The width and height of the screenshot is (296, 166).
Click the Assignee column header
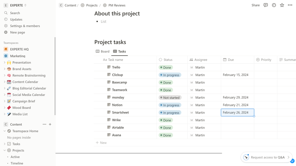(204, 60)
